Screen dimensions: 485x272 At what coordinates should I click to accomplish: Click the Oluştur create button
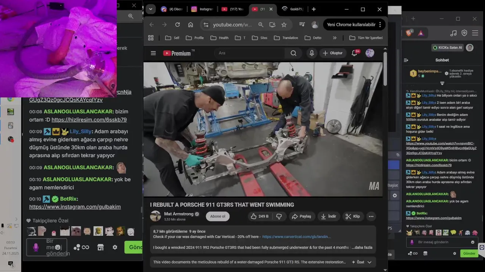pos(333,53)
